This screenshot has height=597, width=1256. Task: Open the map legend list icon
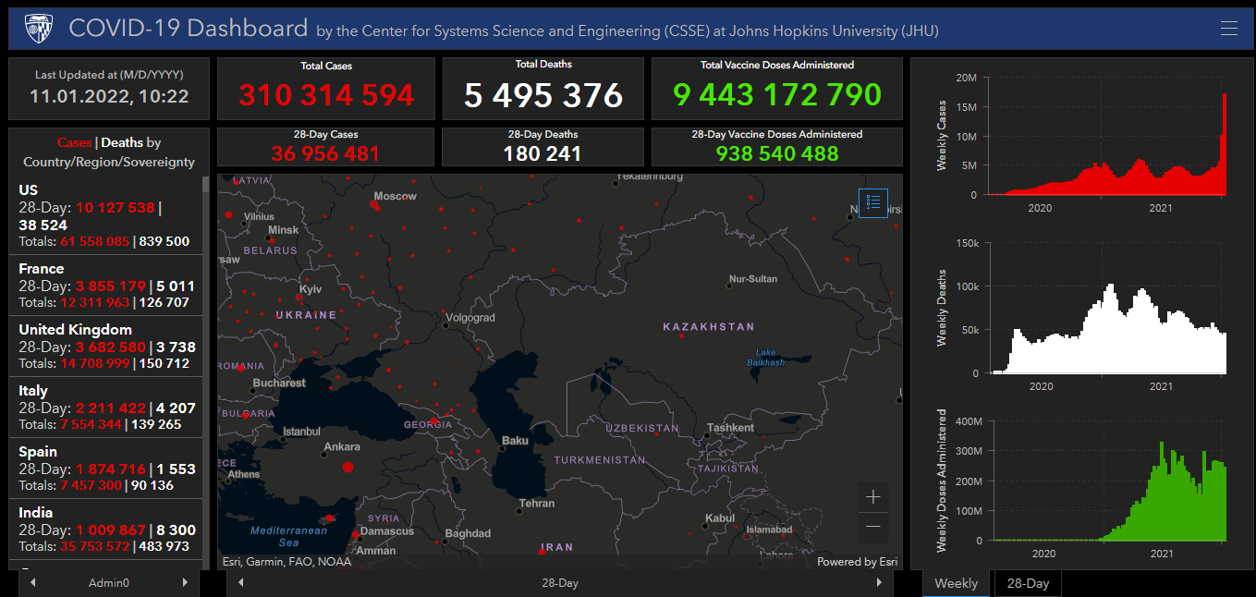click(873, 202)
